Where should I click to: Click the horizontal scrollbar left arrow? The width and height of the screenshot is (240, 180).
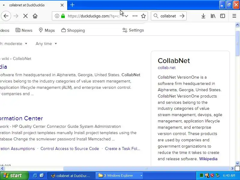(x=2, y=169)
